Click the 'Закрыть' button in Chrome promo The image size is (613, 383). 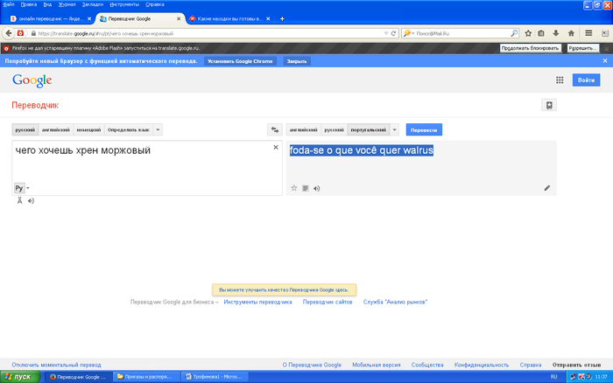pos(297,61)
